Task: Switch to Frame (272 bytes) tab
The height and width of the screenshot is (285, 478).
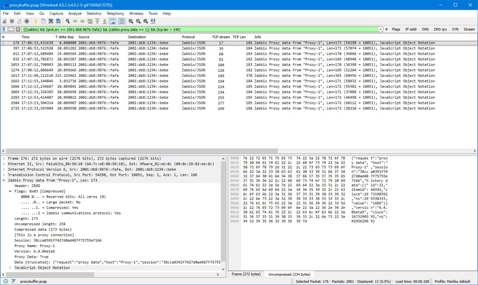Action: click(246, 274)
